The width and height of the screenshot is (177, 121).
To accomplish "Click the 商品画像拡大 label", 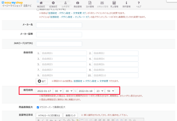I will pos(26,107).
